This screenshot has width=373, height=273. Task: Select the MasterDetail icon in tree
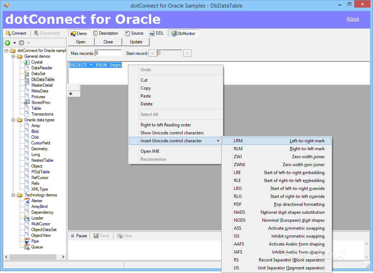[27, 85]
